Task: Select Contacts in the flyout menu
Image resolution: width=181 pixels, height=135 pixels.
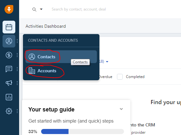Action: tap(61, 57)
